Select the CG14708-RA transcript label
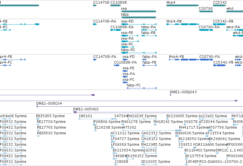This screenshot has width=243, height=166. point(105,21)
